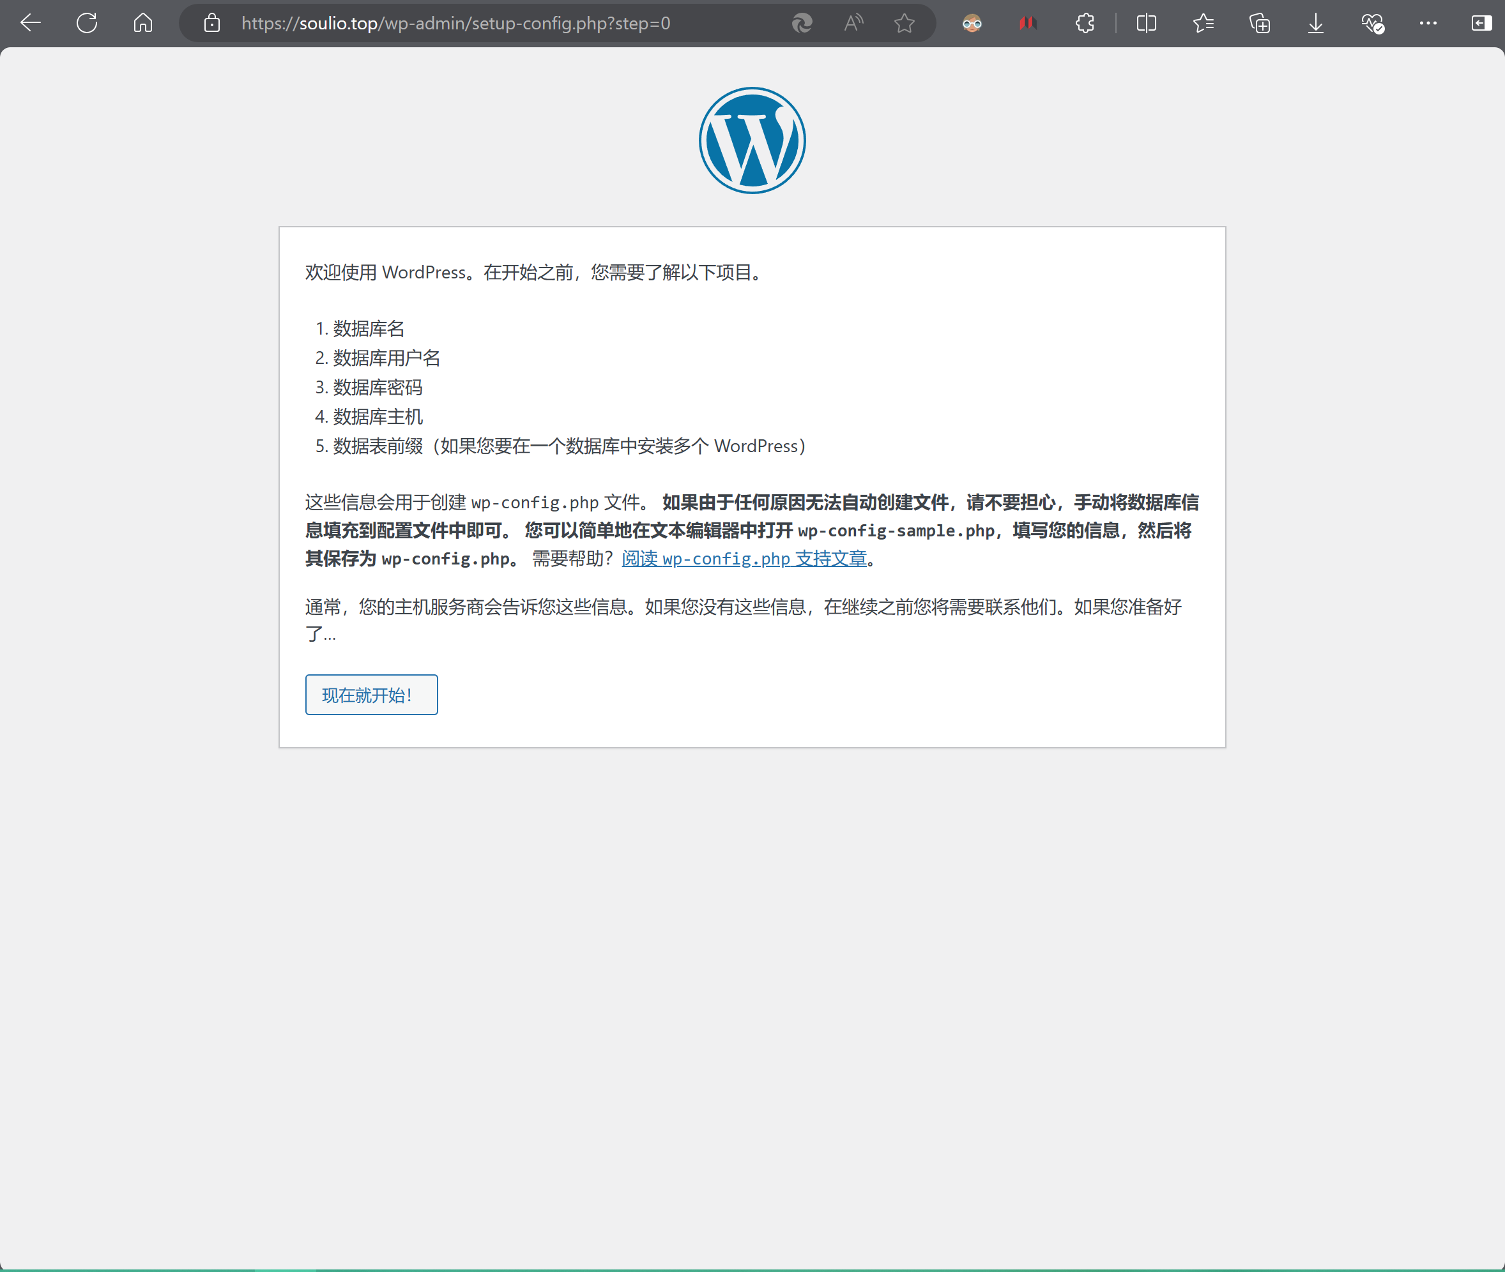Viewport: 1505px width, 1272px height.
Task: View site security info via the lock icon
Action: click(211, 23)
